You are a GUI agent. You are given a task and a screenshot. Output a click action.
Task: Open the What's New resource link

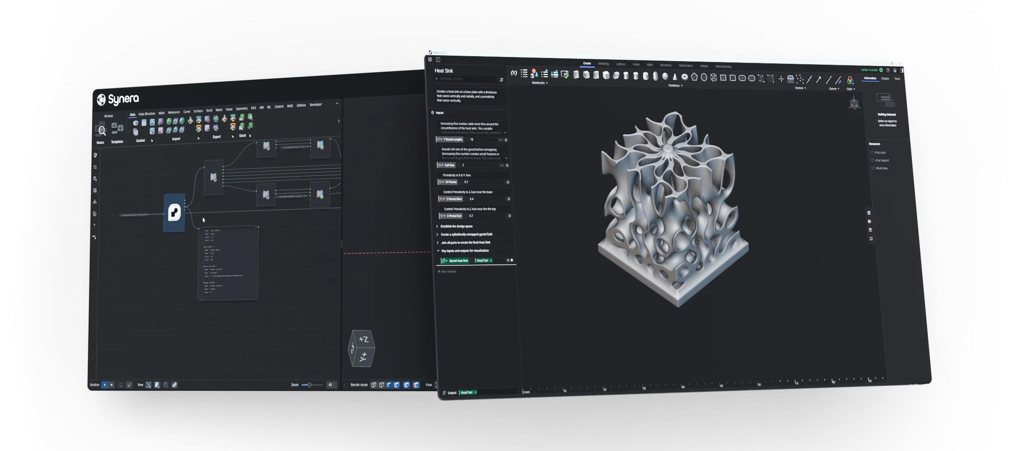880,168
